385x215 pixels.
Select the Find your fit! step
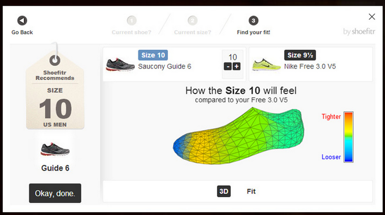pos(254,32)
